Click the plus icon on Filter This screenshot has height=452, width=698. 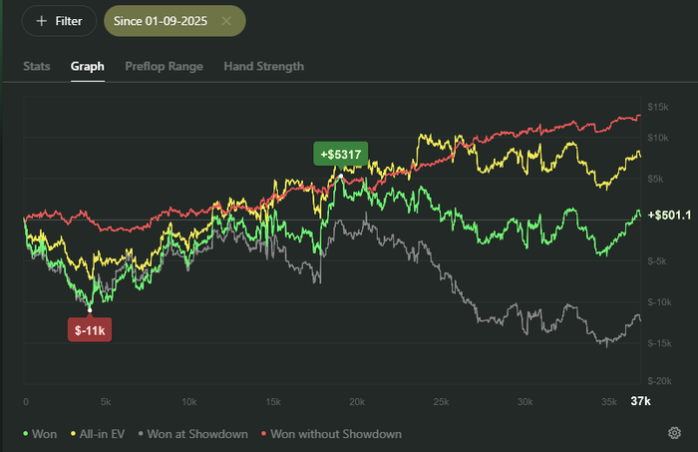(x=41, y=21)
